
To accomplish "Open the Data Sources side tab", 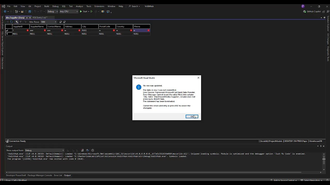I will [x=3, y=63].
